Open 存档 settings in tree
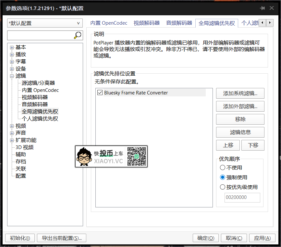281x247 pixels. point(21,162)
